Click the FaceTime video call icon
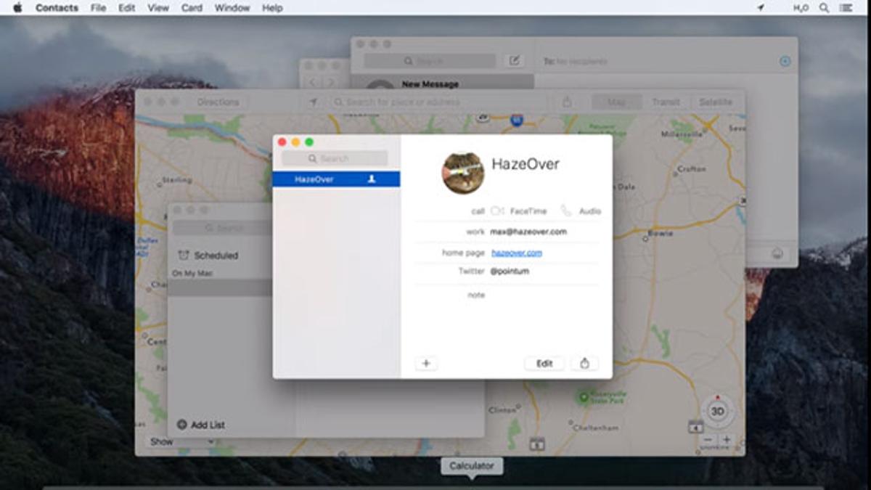This screenshot has width=871, height=490. 497,211
